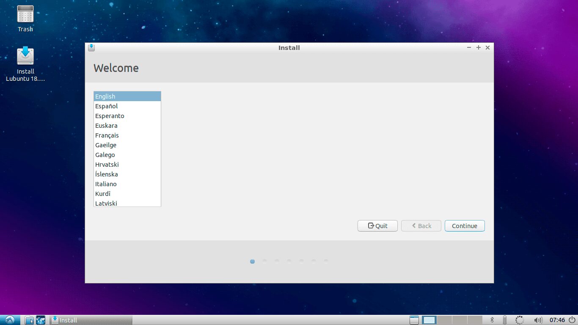Click the battery indicator in system tray
The height and width of the screenshot is (325, 578).
coord(504,320)
